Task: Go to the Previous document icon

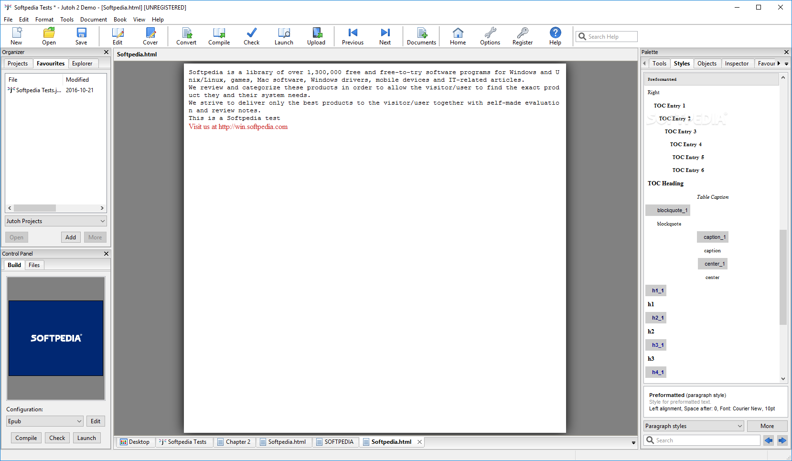Action: click(353, 36)
